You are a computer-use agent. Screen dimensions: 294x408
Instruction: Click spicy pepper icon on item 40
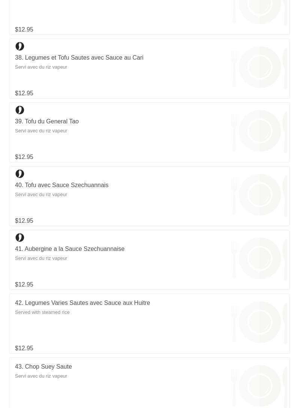click(x=20, y=174)
